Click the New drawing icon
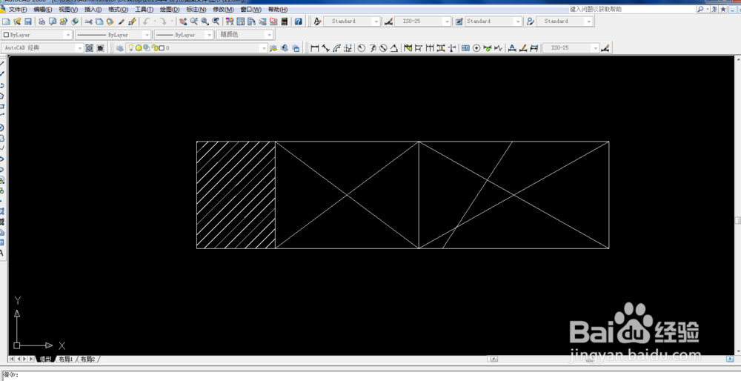The width and height of the screenshot is (741, 381). (6, 21)
